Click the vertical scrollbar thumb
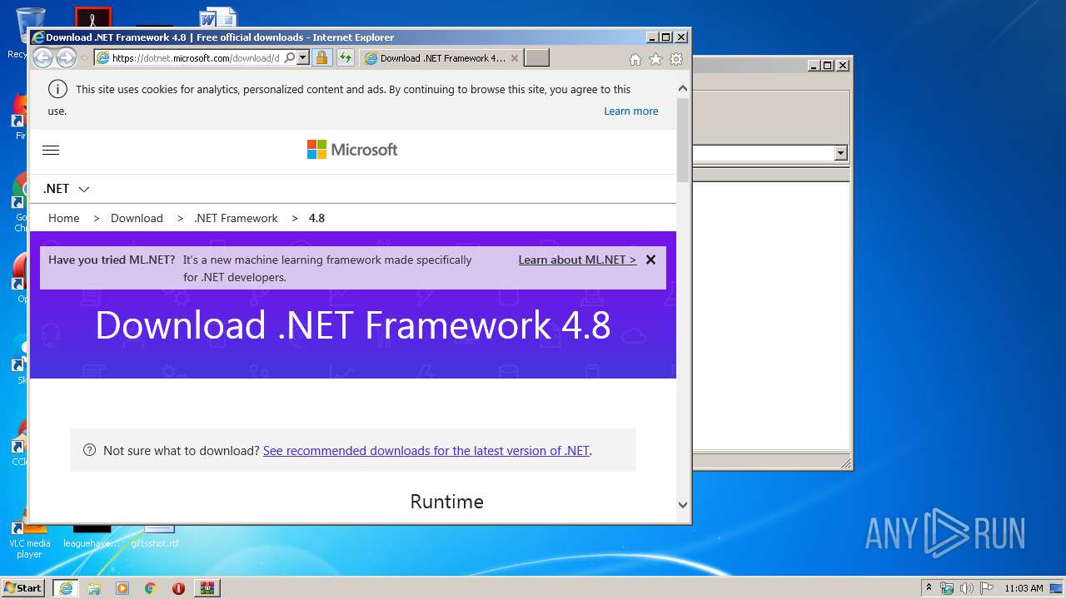This screenshot has height=599, width=1066. pos(683,140)
